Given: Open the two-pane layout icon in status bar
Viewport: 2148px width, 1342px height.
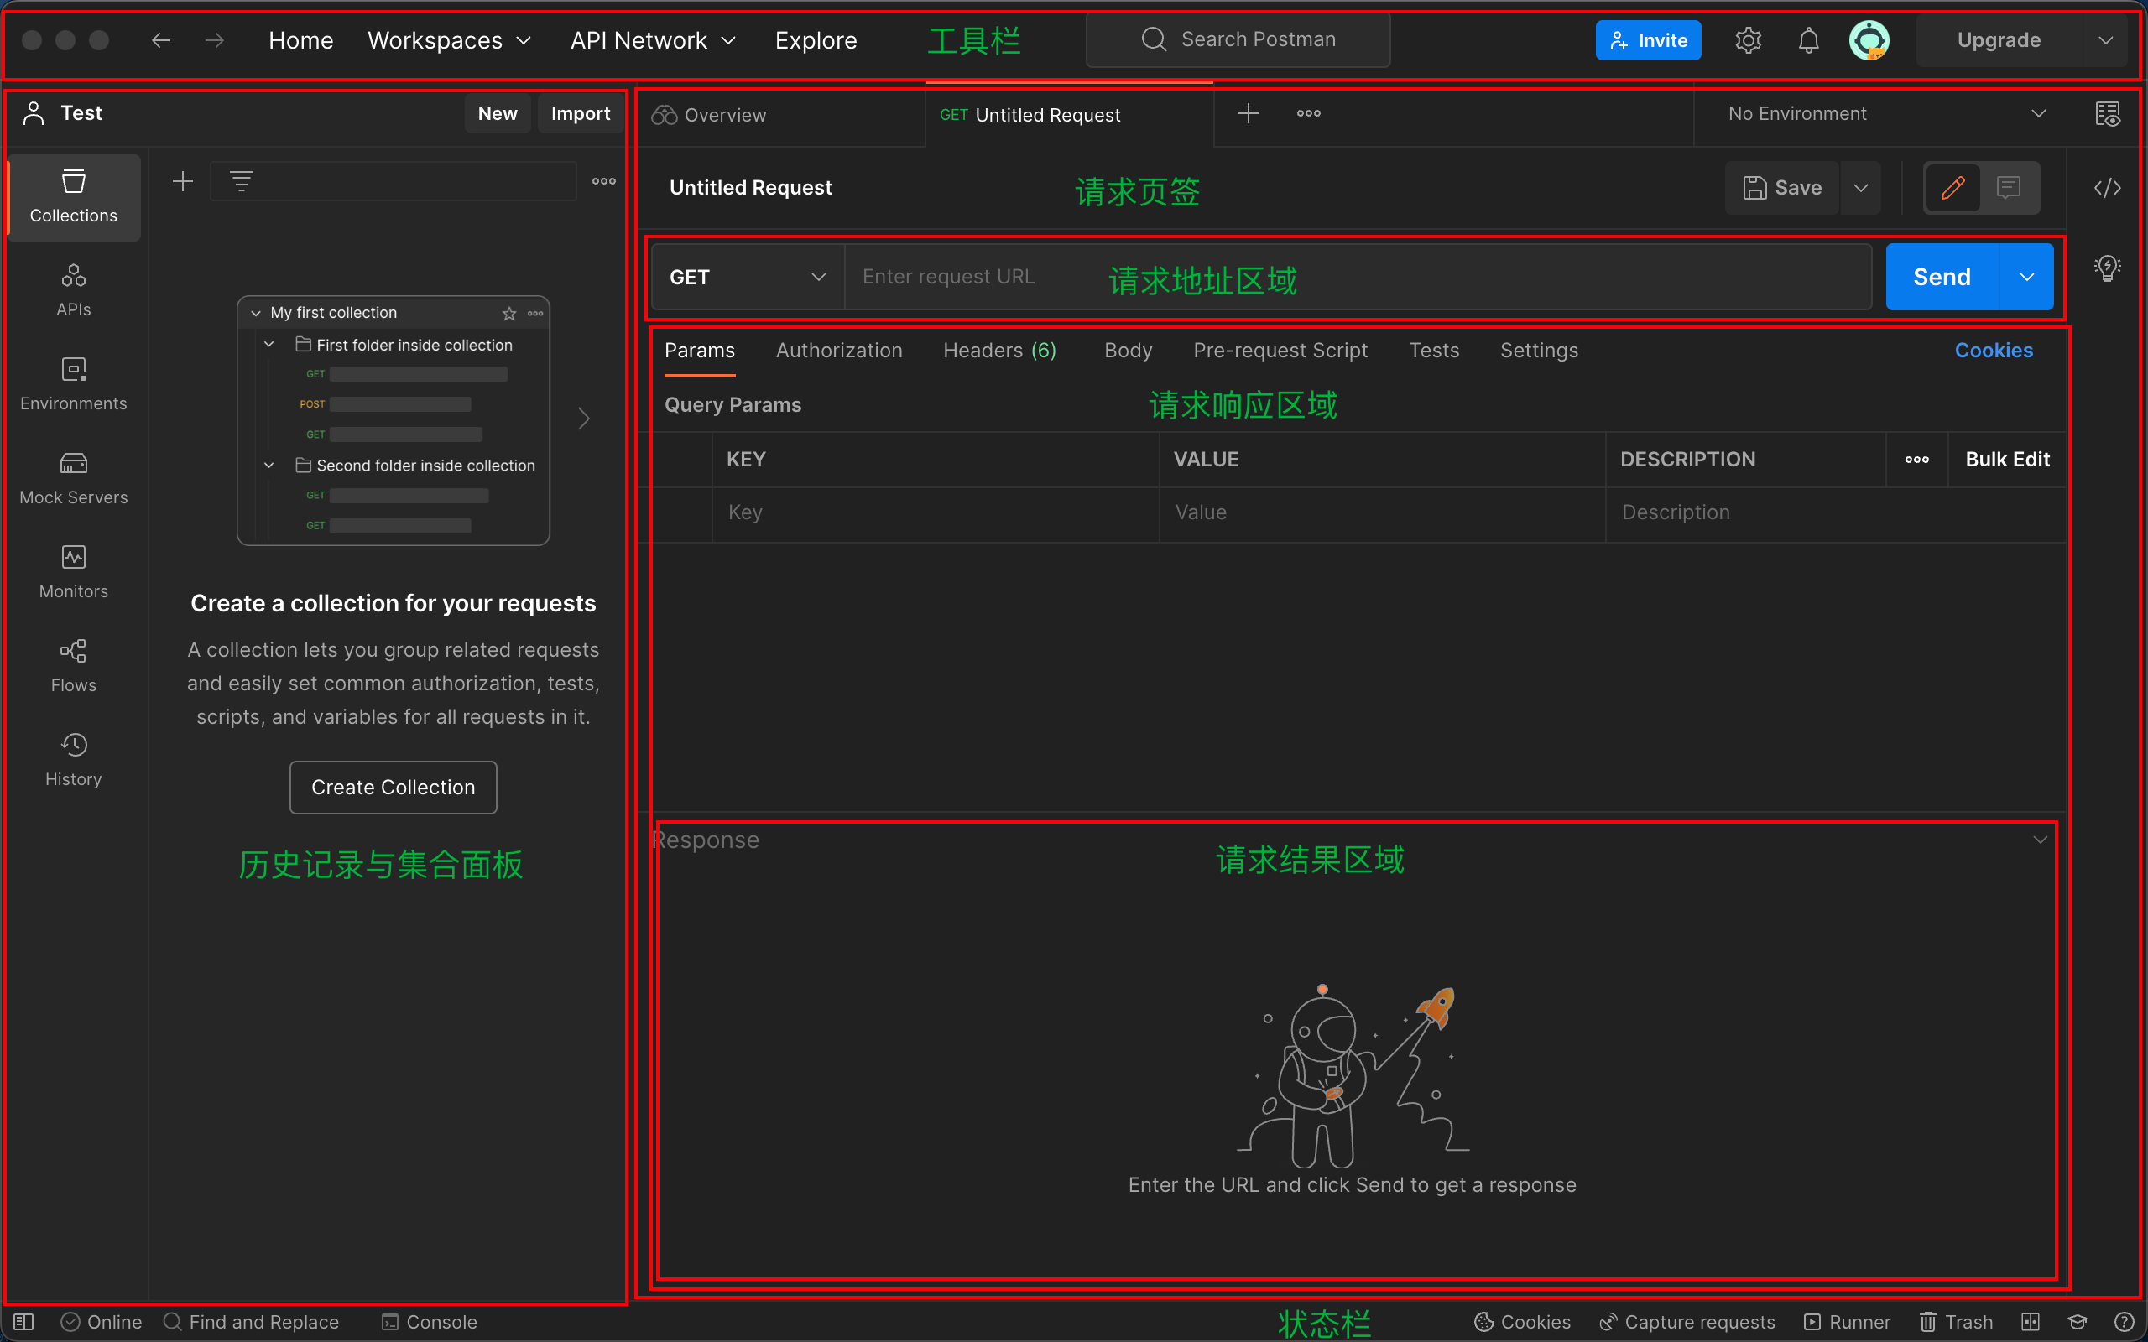Looking at the screenshot, I should click(2031, 1322).
